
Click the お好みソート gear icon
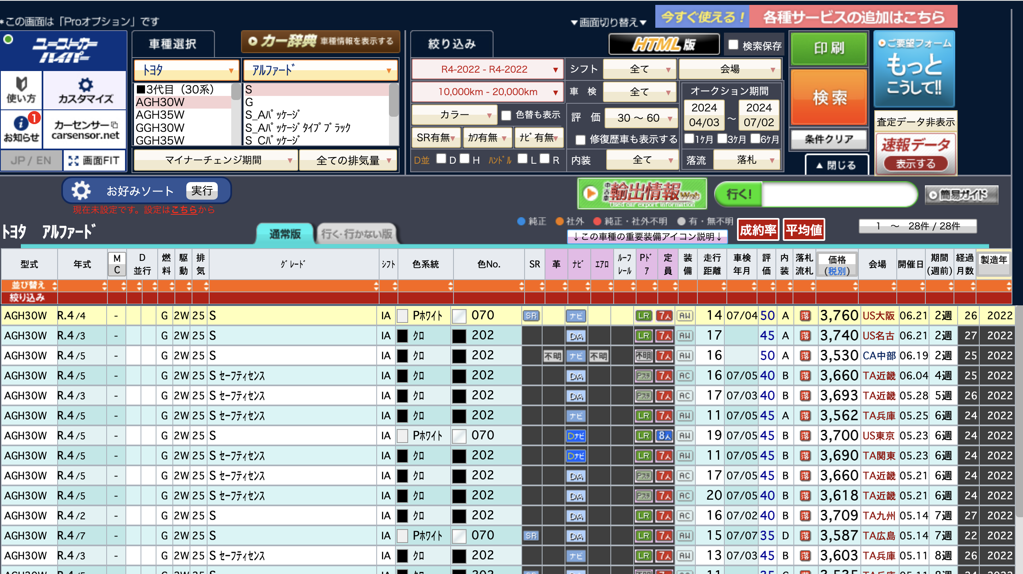click(81, 191)
